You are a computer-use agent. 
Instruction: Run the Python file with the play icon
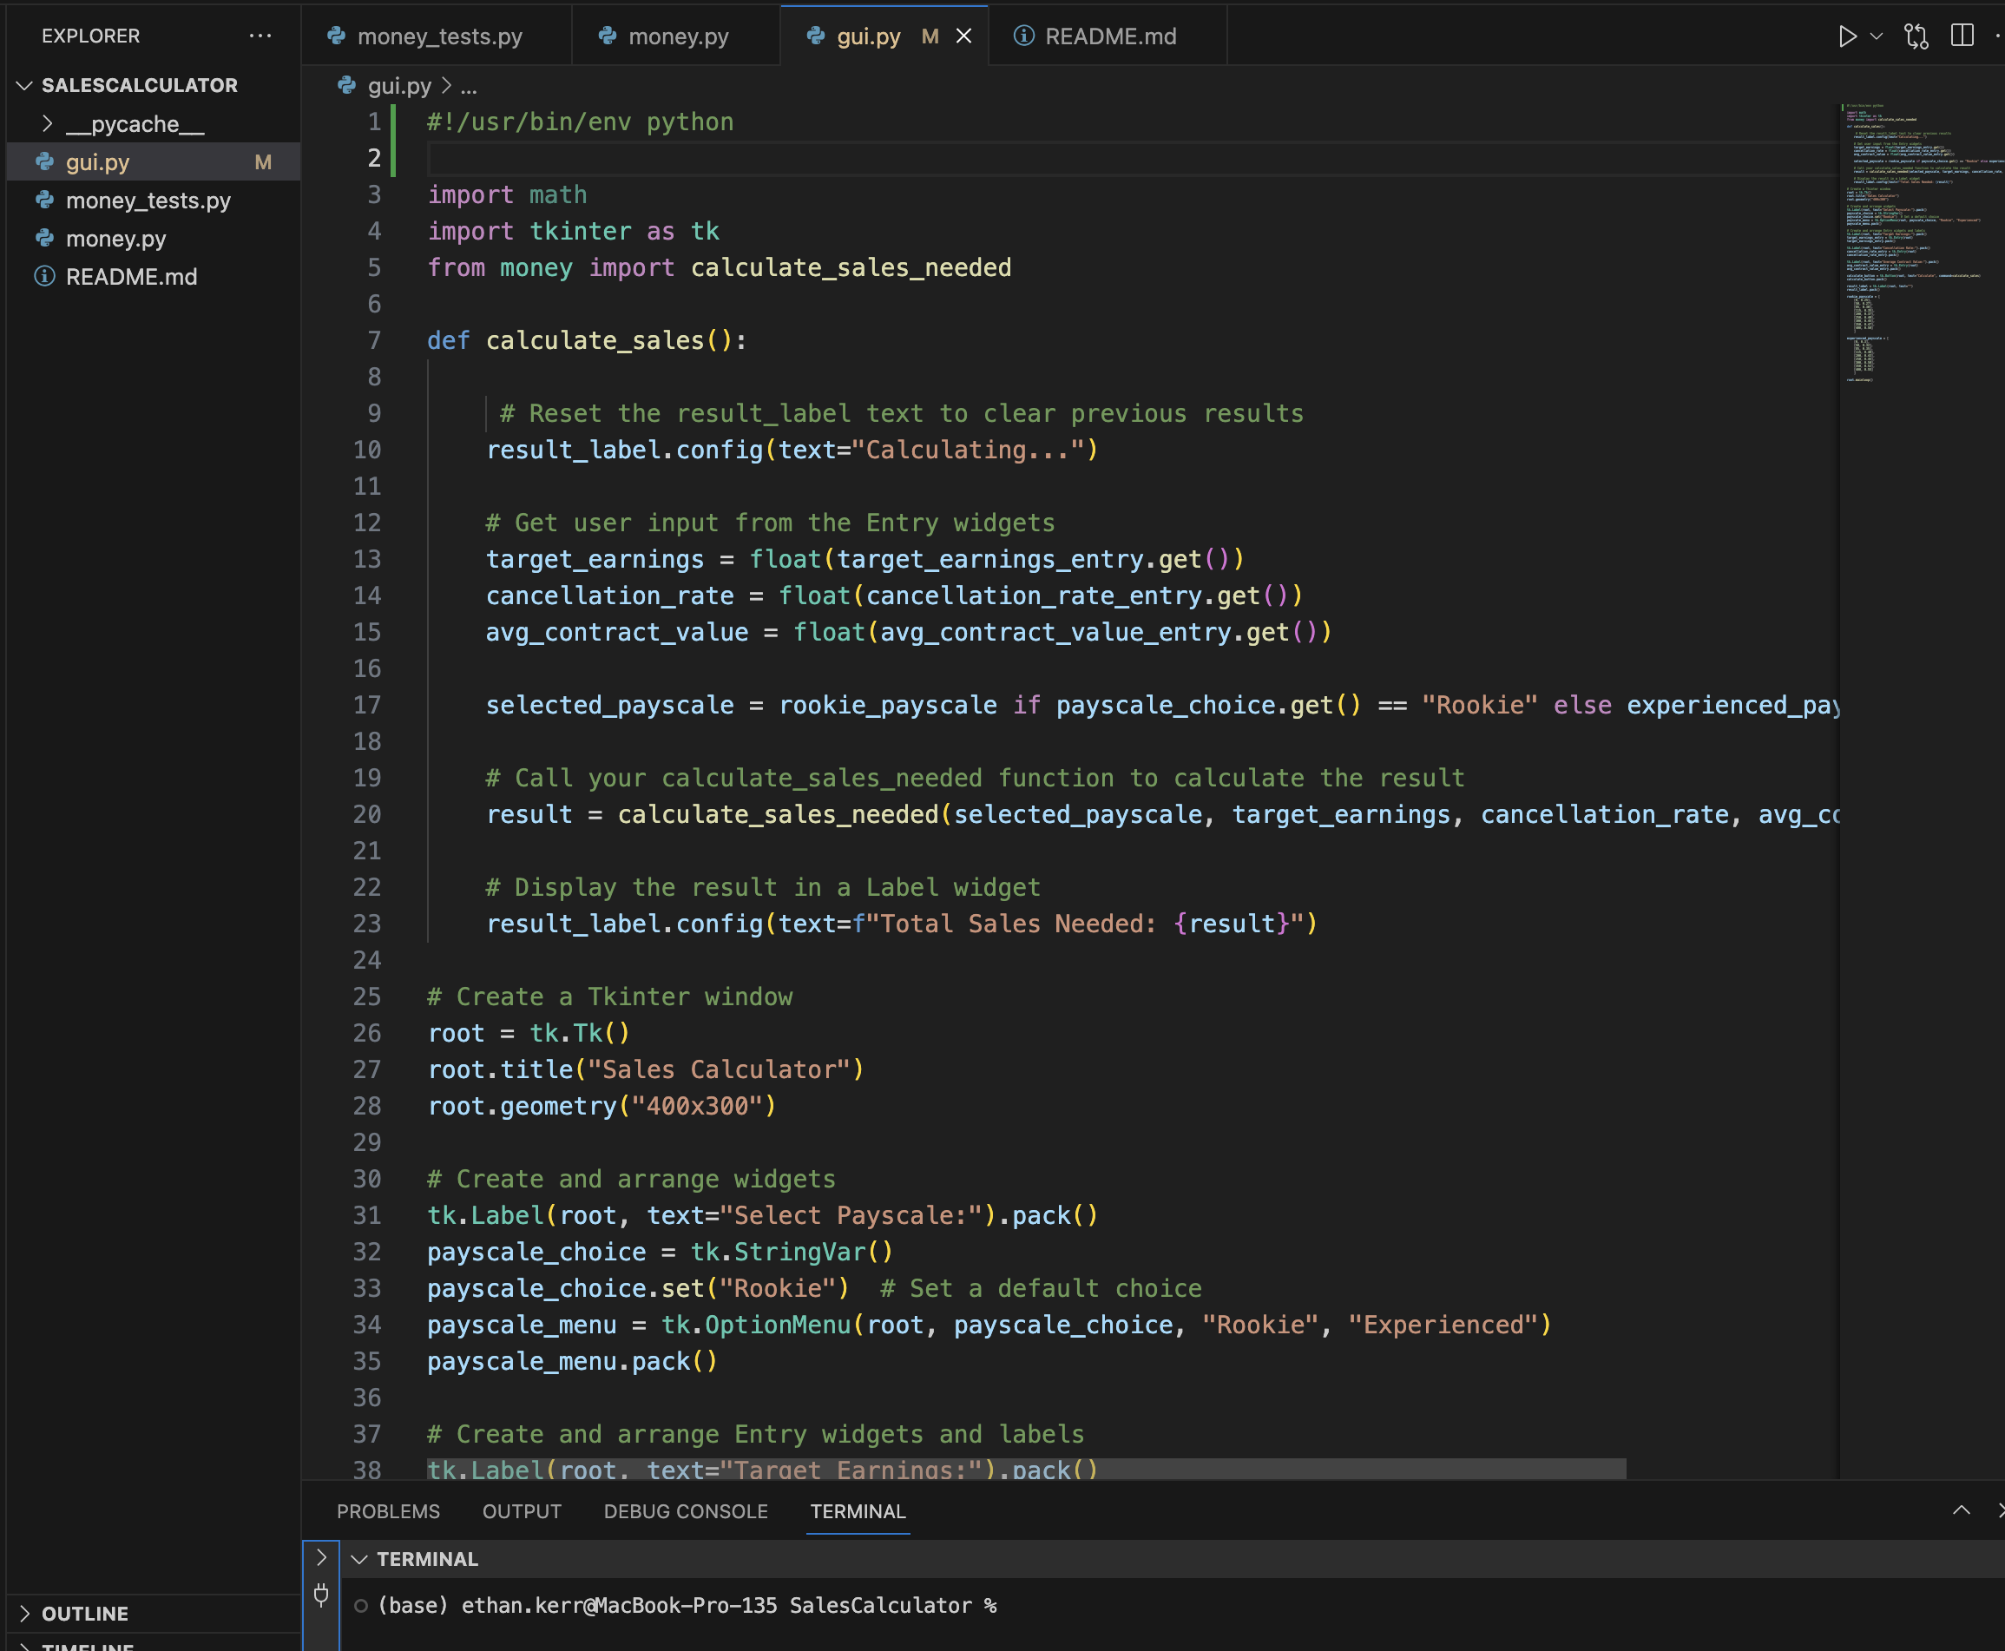point(1846,36)
